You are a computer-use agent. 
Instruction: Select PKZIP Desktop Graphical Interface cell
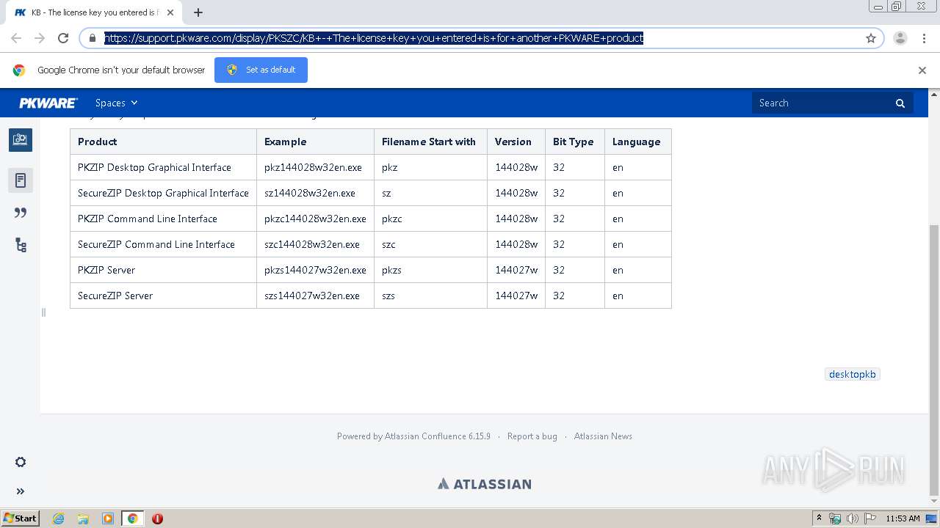pos(163,167)
